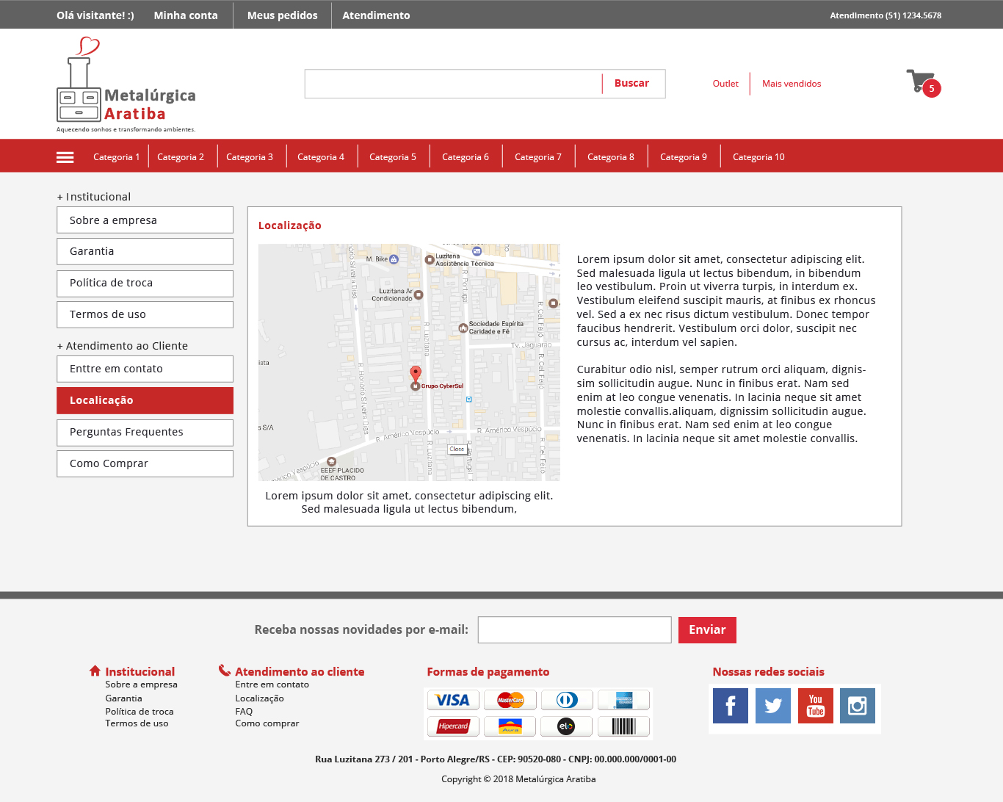
Task: Click the Metalúrgica Aratiba logo
Action: tap(126, 85)
